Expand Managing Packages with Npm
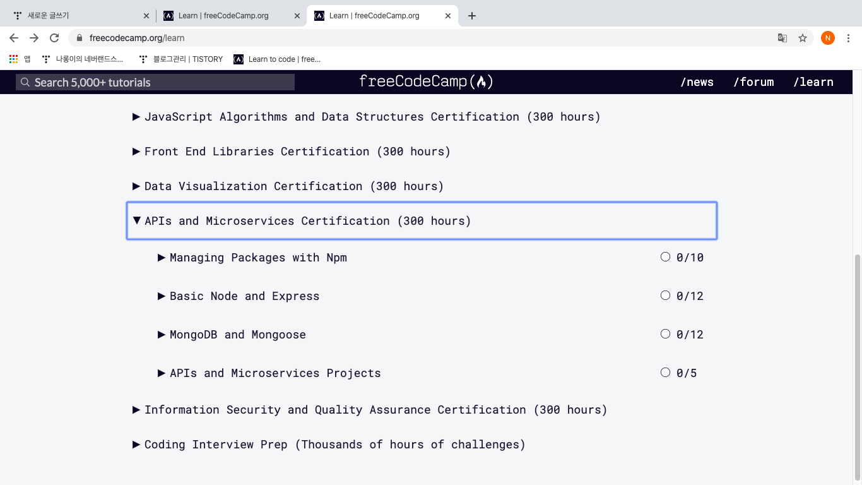This screenshot has width=862, height=485. tap(252, 258)
